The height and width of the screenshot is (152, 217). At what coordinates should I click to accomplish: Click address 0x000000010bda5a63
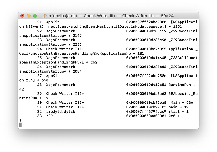click(146, 94)
